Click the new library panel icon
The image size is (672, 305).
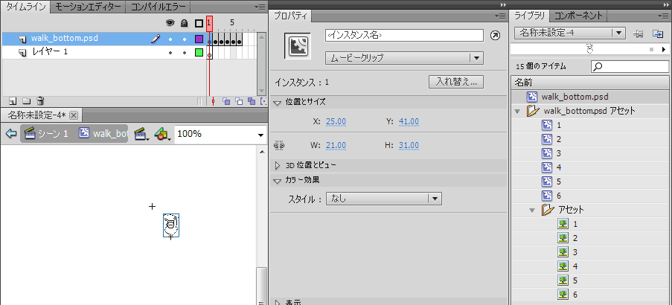(x=658, y=33)
